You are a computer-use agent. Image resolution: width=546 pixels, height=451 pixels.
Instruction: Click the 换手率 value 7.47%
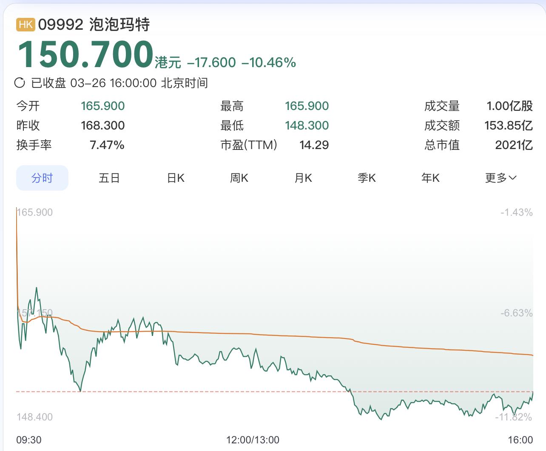[107, 145]
